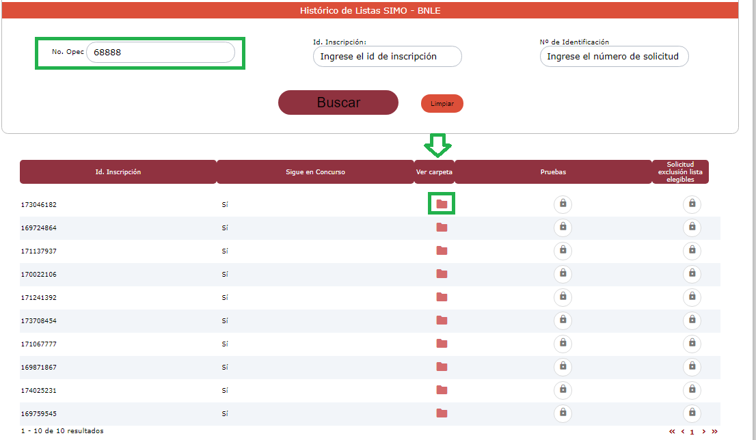Click the Id. Inscripción input field

coord(387,57)
